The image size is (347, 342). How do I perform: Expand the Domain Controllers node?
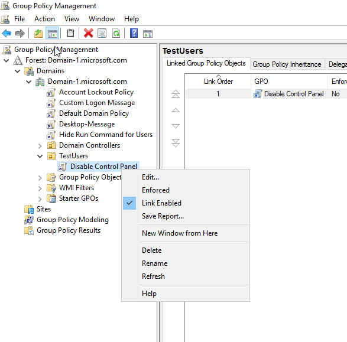click(40, 146)
